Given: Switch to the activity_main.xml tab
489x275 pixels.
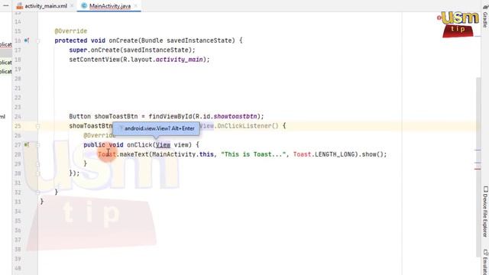Looking at the screenshot, I should pyautogui.click(x=46, y=6).
